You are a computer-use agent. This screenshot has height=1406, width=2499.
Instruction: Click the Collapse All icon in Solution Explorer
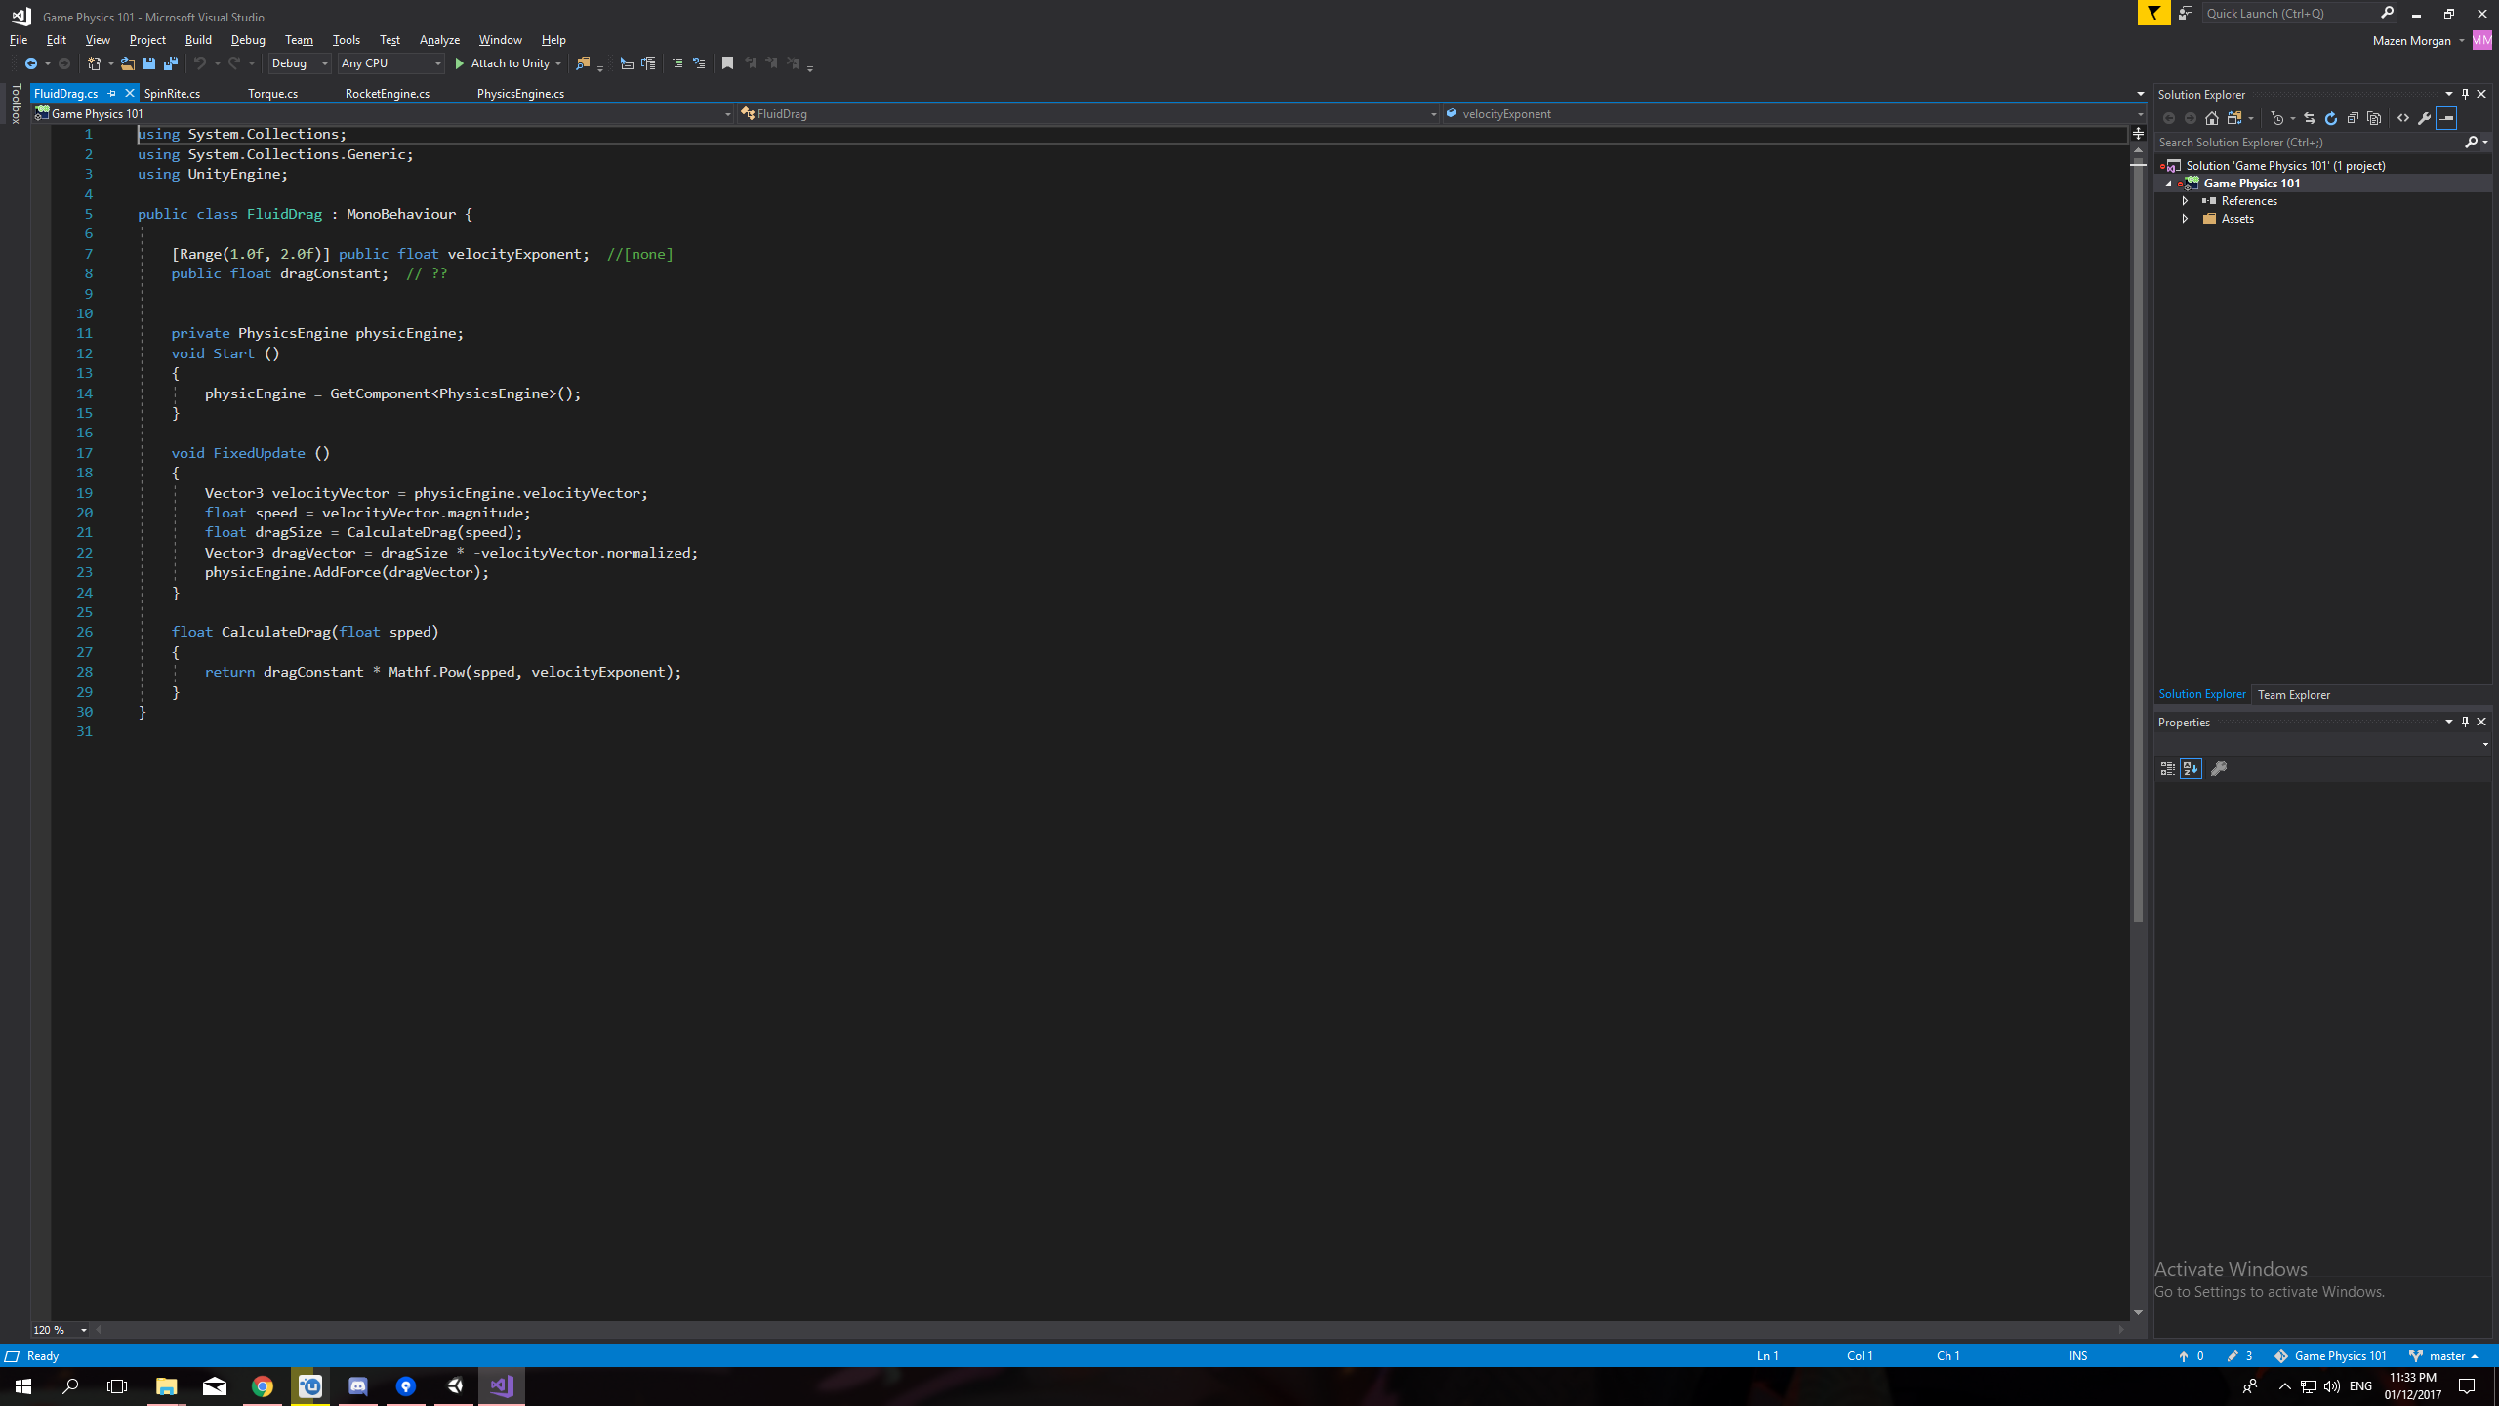2353,118
